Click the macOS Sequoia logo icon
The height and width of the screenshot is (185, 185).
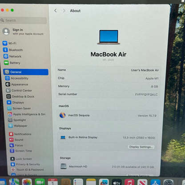[63, 115]
